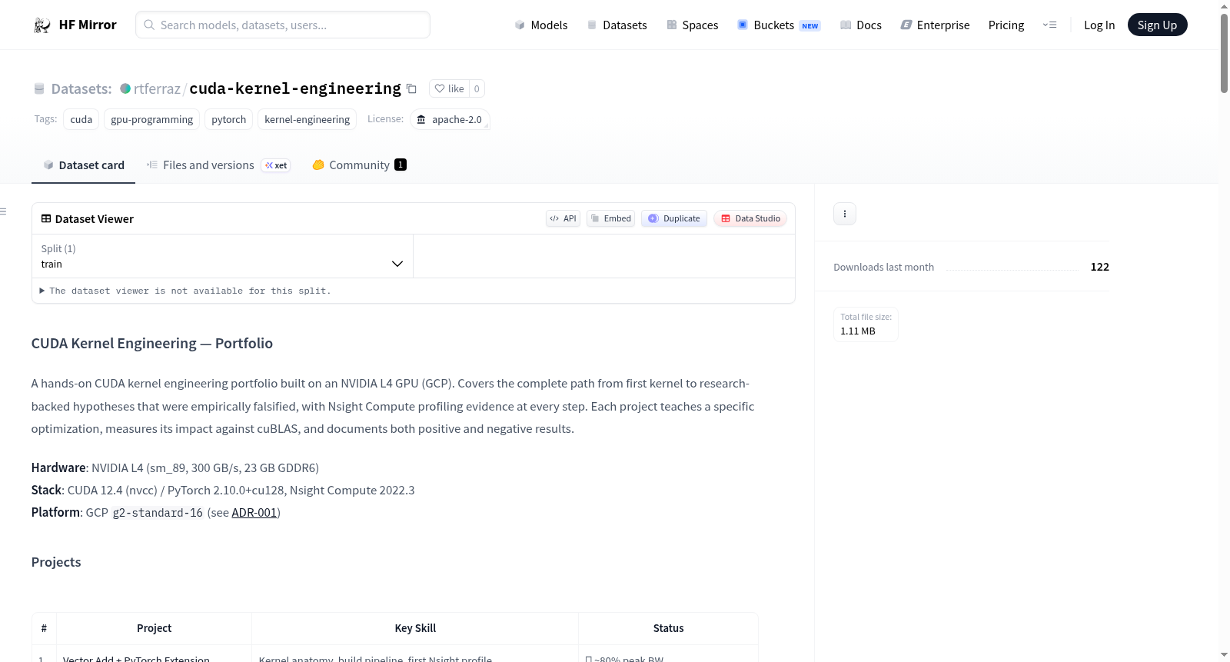Click the Dataset Viewer table icon
1230x662 pixels.
[46, 218]
